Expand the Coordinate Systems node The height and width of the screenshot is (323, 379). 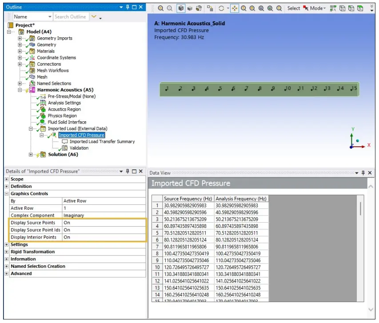20,58
